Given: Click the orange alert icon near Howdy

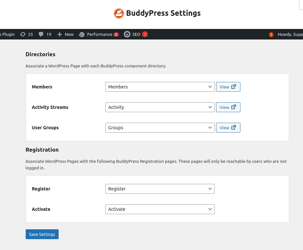Looking at the screenshot, I should [271, 34].
